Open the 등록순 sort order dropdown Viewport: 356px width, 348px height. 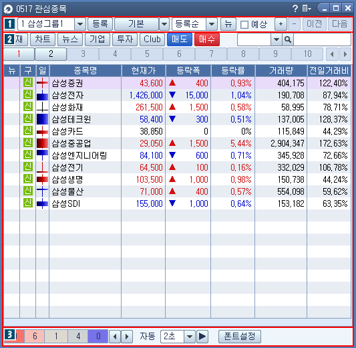pos(212,24)
